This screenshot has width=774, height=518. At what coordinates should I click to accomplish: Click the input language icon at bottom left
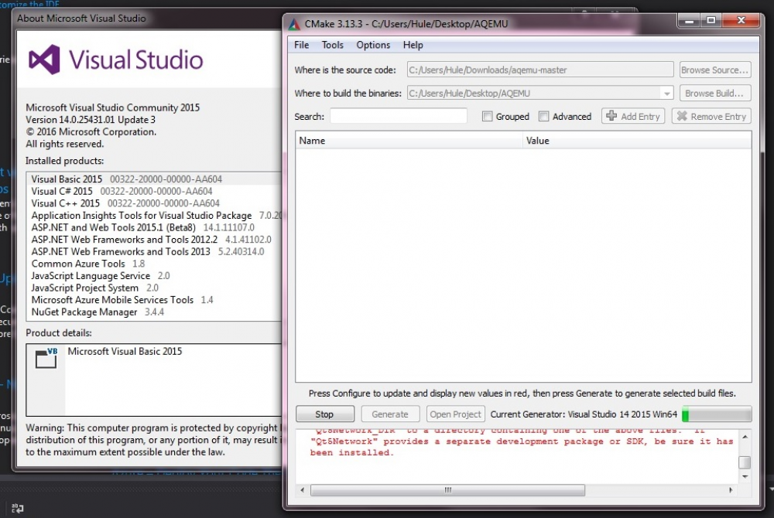17,508
